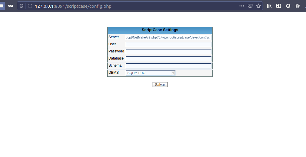Click the private browsing mask icon
The image size is (306, 157).
pyautogui.click(x=10, y=6)
